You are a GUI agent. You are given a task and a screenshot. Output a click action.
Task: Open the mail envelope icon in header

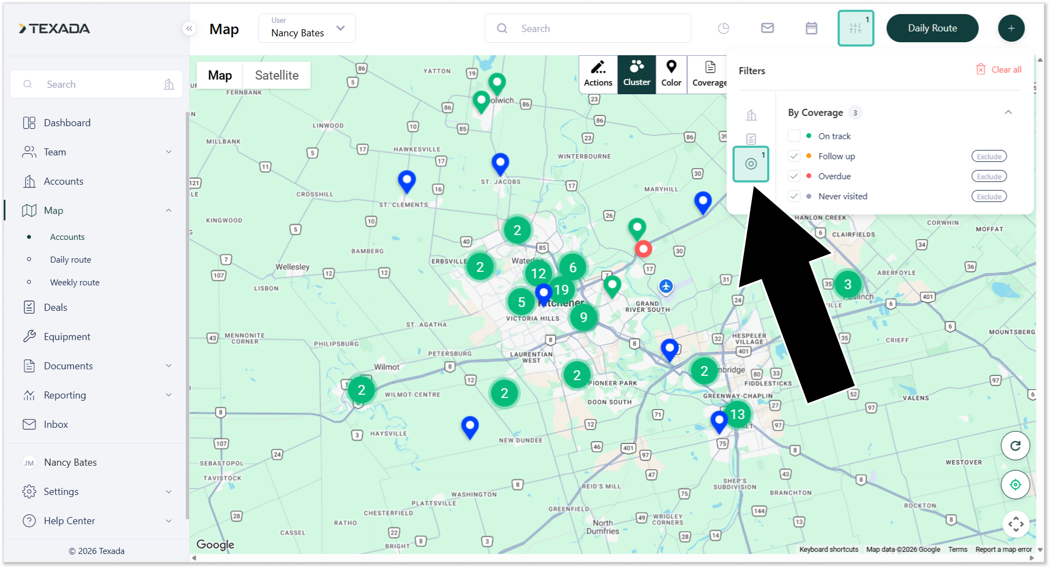tap(768, 28)
